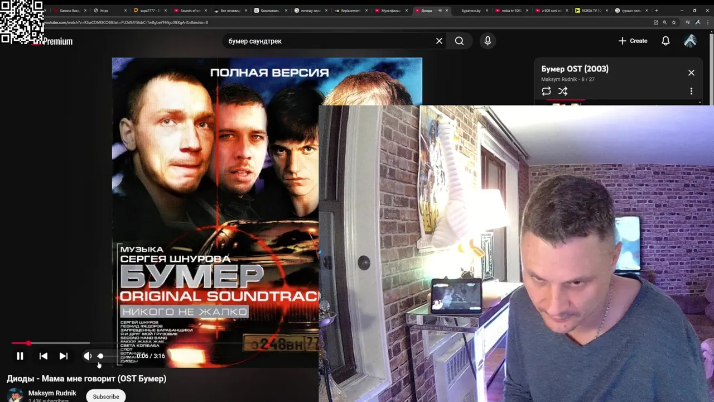Click the magnifier search button
714x402 pixels.
(459, 41)
